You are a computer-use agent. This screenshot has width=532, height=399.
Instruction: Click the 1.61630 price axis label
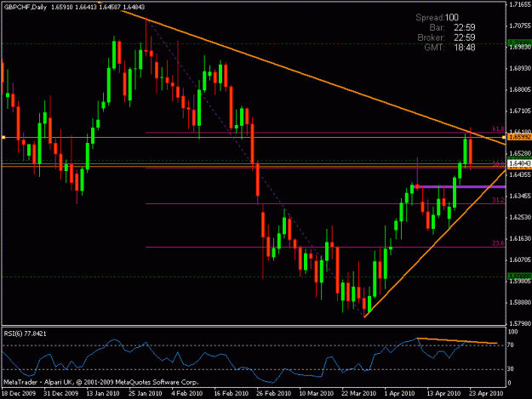520,238
